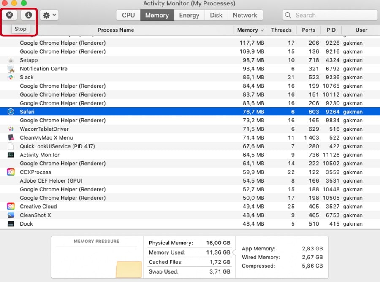Select the CCXProcess name

tap(35, 172)
